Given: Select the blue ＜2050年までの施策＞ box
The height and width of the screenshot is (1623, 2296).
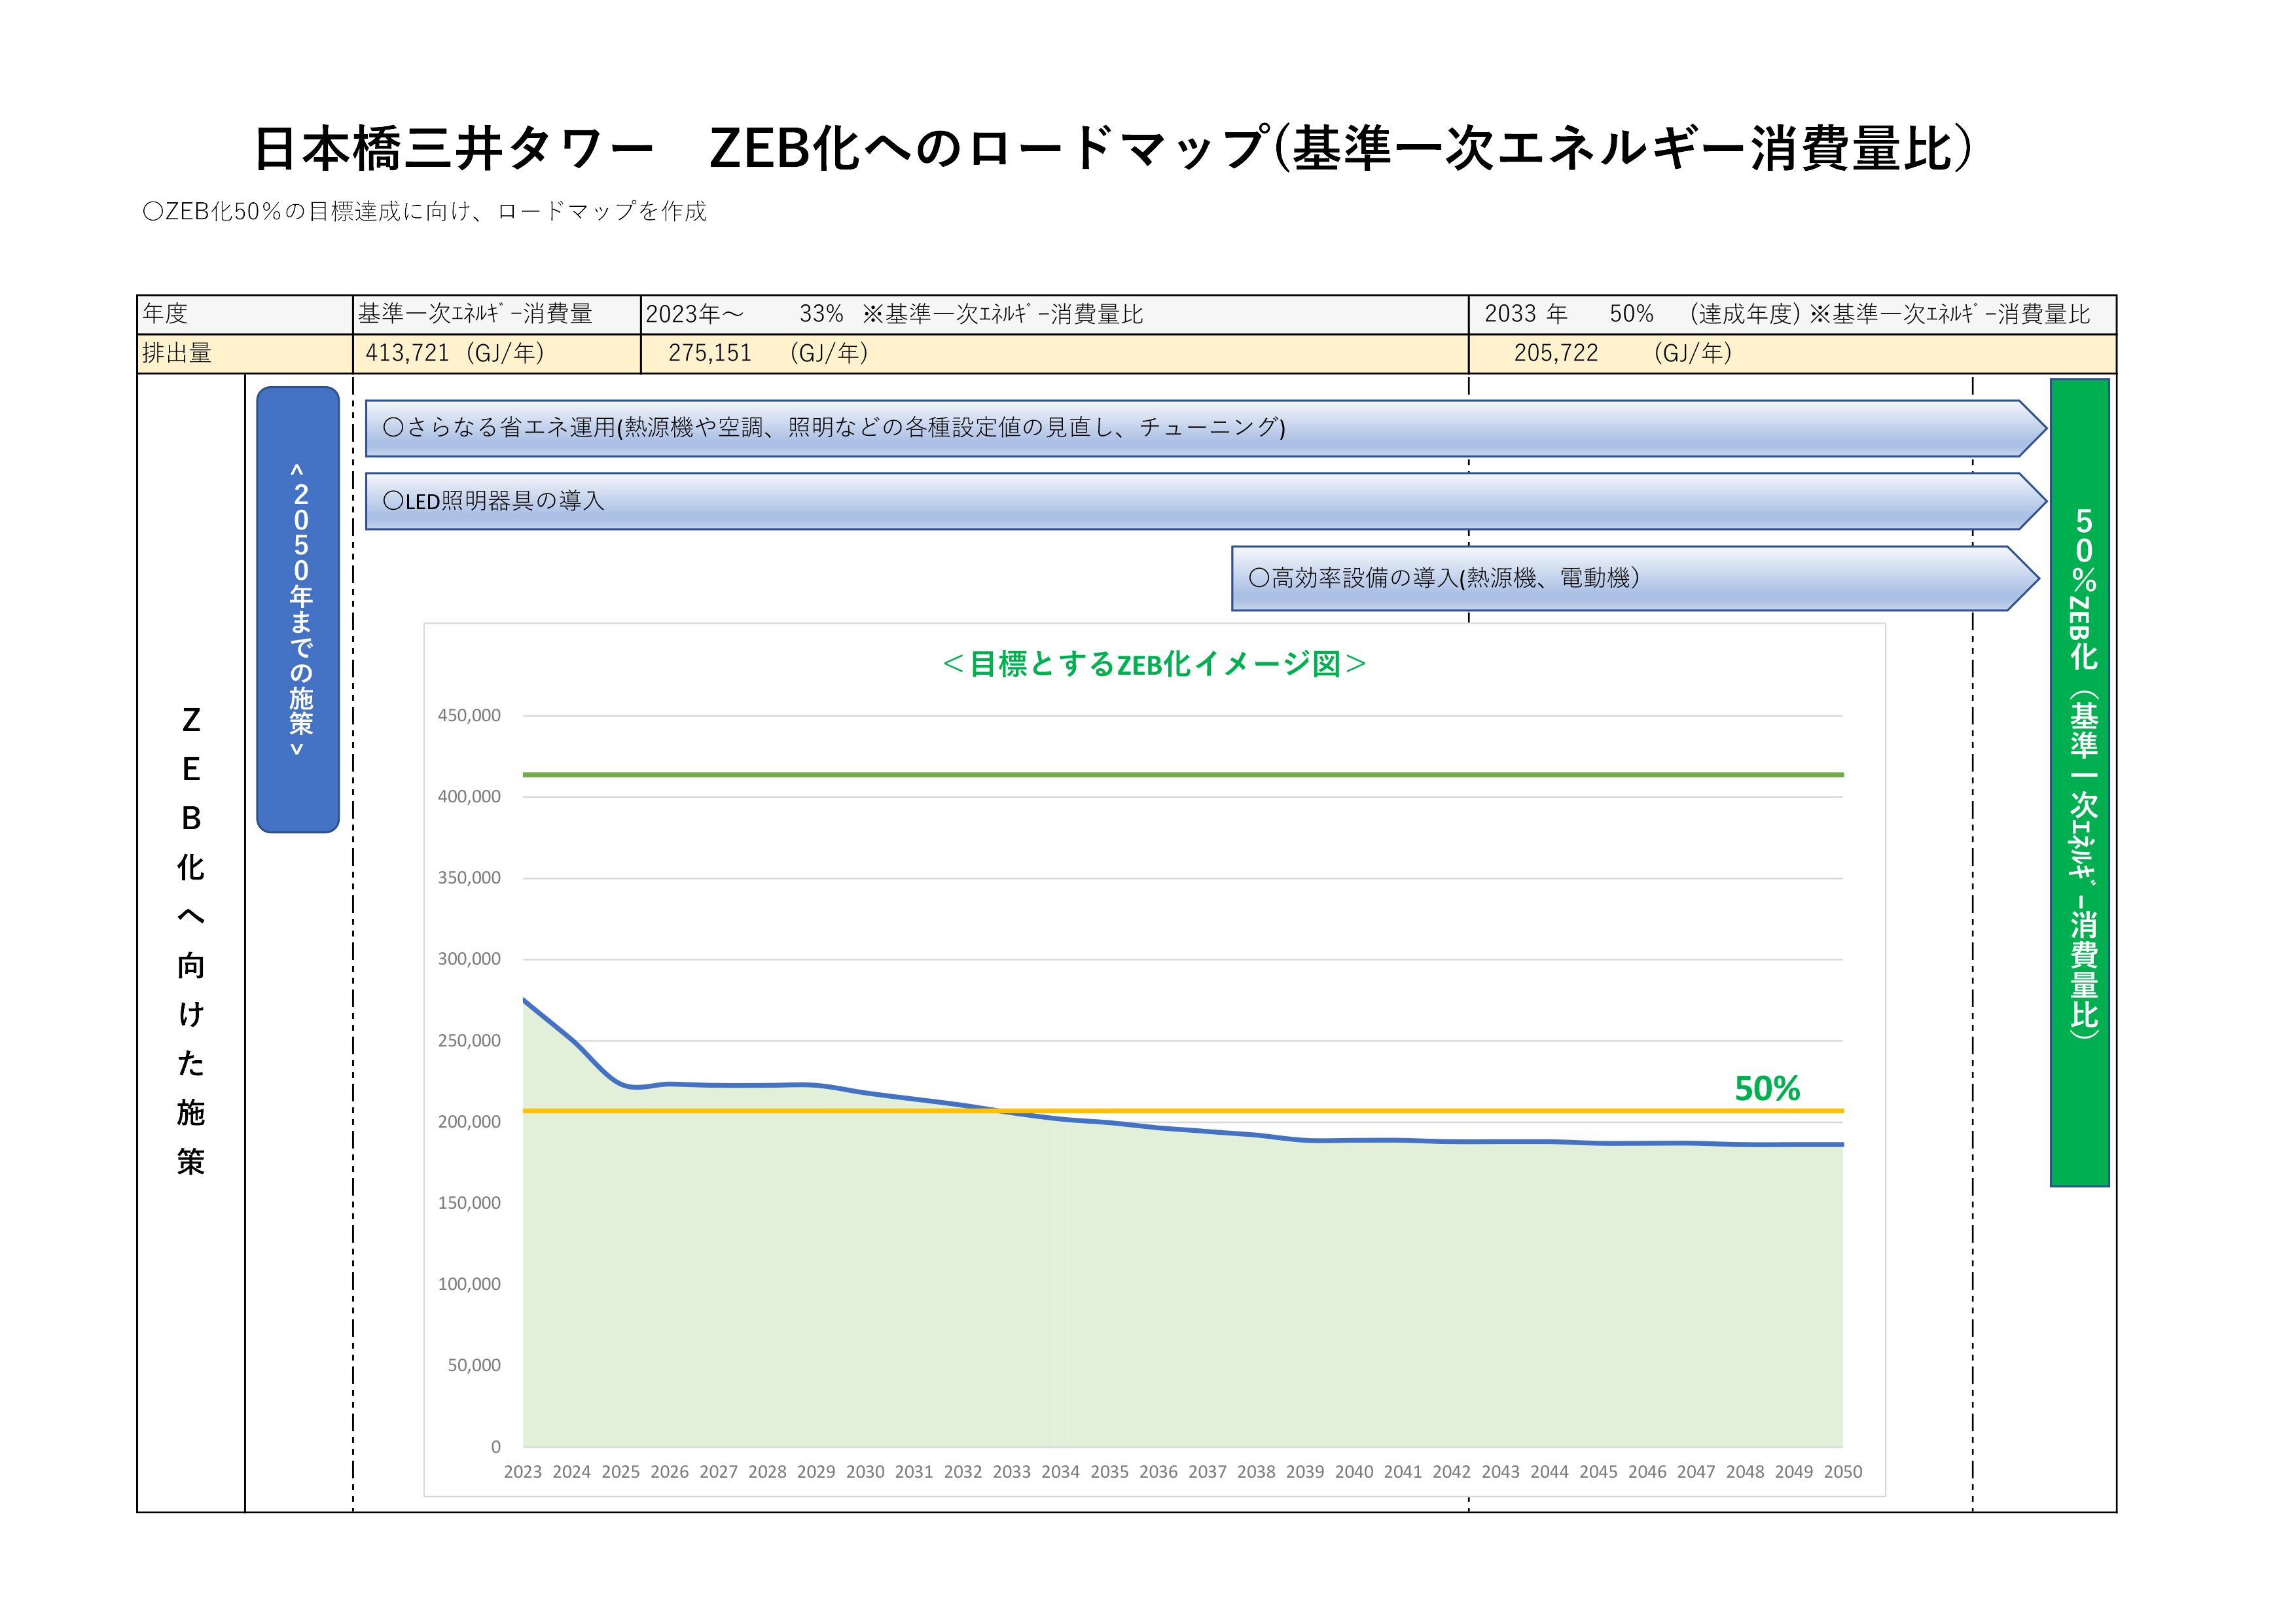Looking at the screenshot, I should click(x=298, y=609).
